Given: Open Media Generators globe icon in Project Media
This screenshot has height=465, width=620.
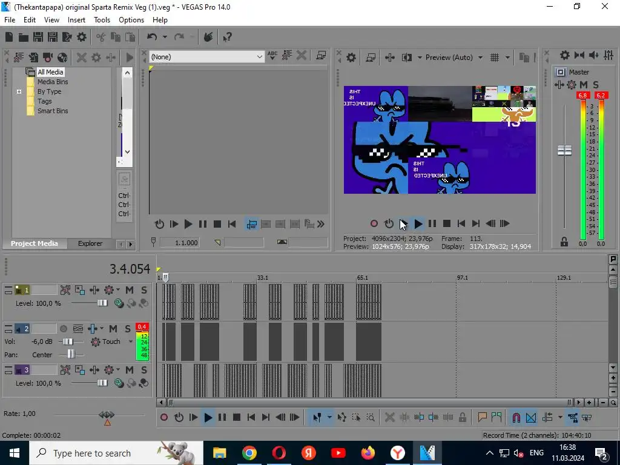Looking at the screenshot, I should point(62,58).
